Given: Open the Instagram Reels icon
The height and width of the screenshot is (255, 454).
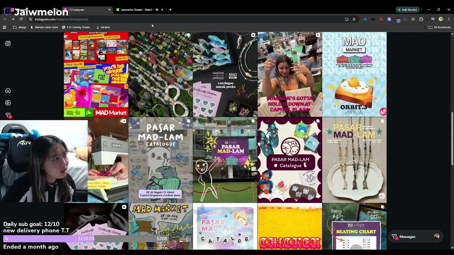Looking at the screenshot, I should click(x=8, y=103).
